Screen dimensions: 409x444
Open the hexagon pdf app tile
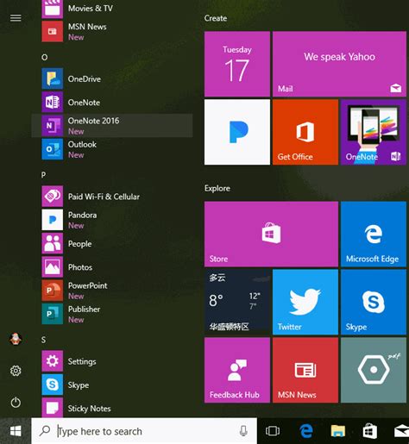pos(374,370)
